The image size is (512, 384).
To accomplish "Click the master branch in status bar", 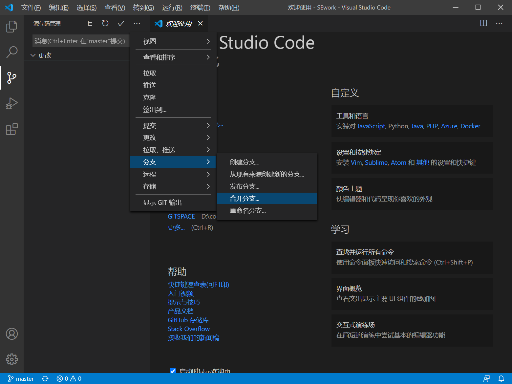I will click(x=21, y=379).
